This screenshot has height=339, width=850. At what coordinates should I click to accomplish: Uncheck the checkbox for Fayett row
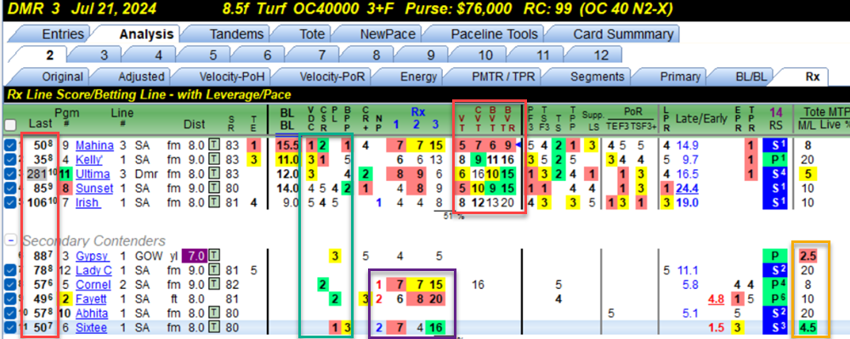[x=9, y=299]
